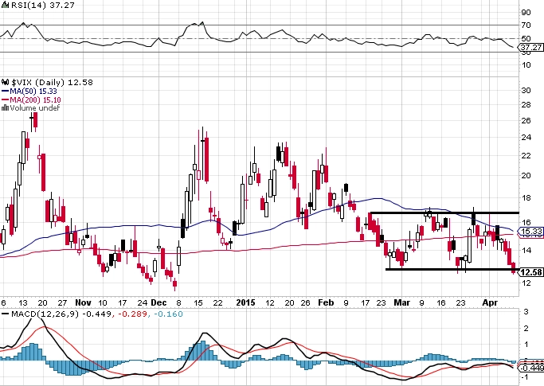The width and height of the screenshot is (544, 386).
Task: Select the Mar label on date axis
Action: [401, 302]
